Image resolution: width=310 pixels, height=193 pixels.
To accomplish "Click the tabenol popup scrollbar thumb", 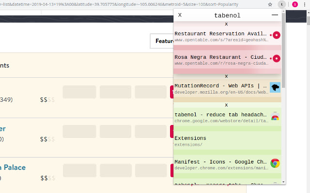I will click(283, 50).
